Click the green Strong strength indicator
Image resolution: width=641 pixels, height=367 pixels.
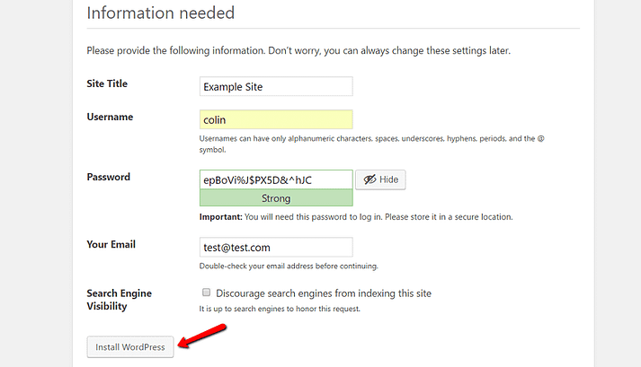[276, 198]
